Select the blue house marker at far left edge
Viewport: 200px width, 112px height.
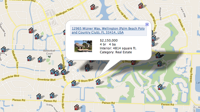[x=3, y=49]
